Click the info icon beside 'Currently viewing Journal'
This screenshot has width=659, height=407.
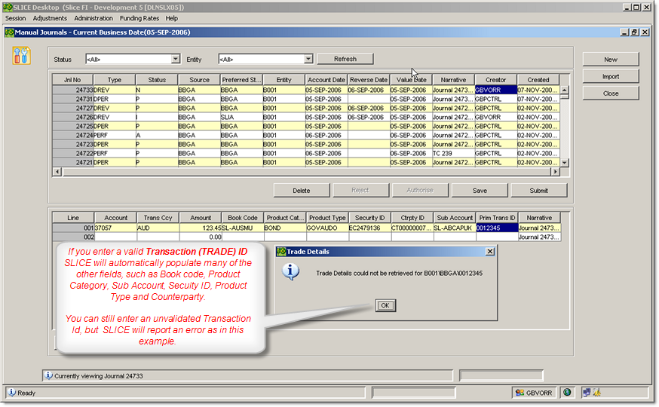(49, 375)
